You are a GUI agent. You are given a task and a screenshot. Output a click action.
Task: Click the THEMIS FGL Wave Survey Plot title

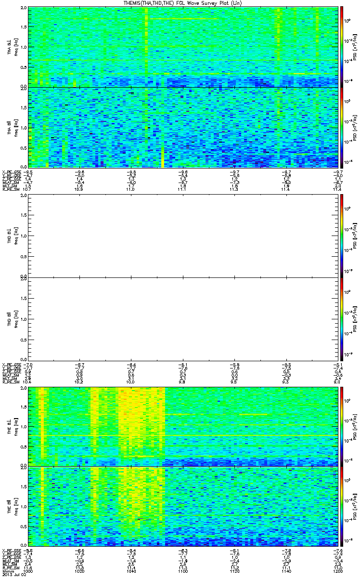[182, 3]
